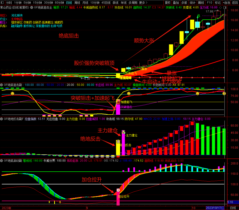The width and height of the screenshot is (239, 210).
Task: Click the main chart indicator settings icon
Action: pyautogui.click(x=32, y=7)
